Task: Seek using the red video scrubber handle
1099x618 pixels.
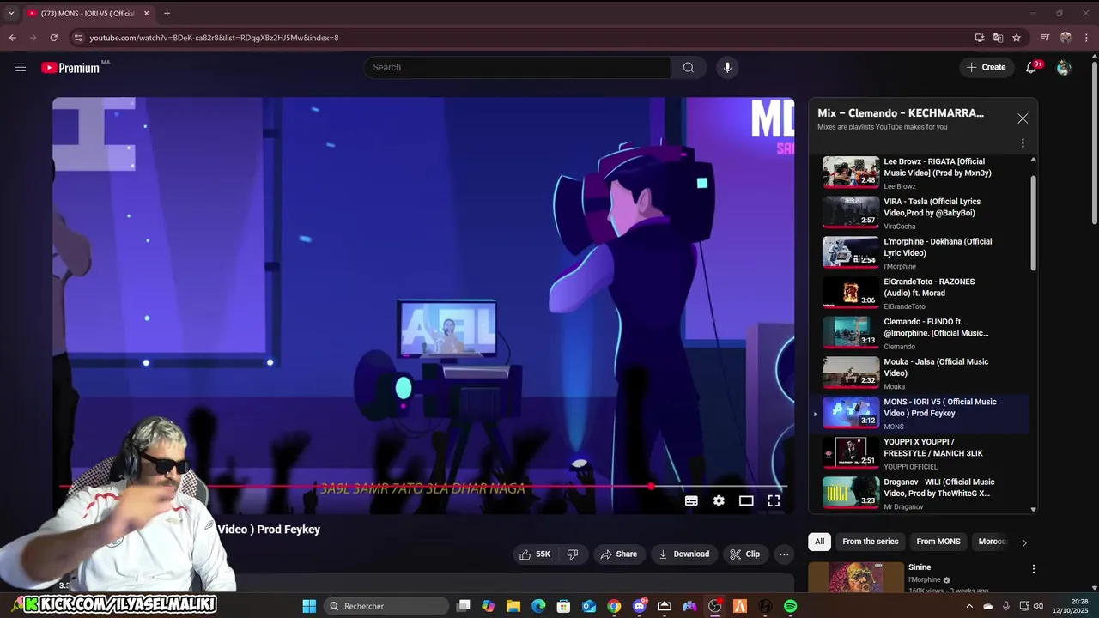Action: coord(652,487)
